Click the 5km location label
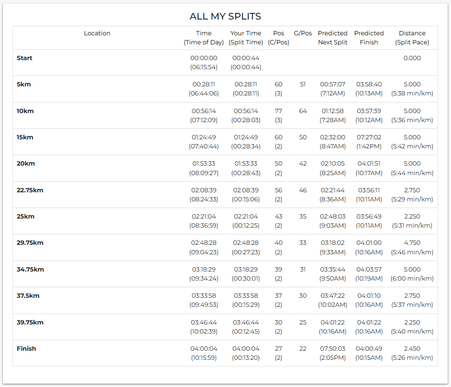Image resolution: width=451 pixels, height=387 pixels. (24, 84)
